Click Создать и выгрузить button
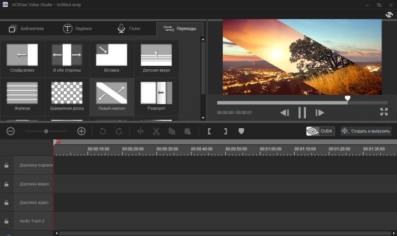This screenshot has height=236, width=397. tap(366, 131)
